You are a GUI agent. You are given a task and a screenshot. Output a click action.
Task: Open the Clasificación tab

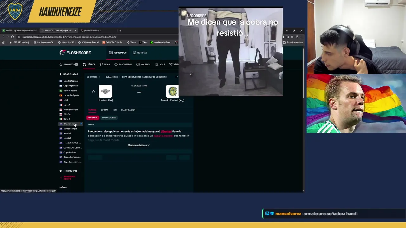click(128, 110)
